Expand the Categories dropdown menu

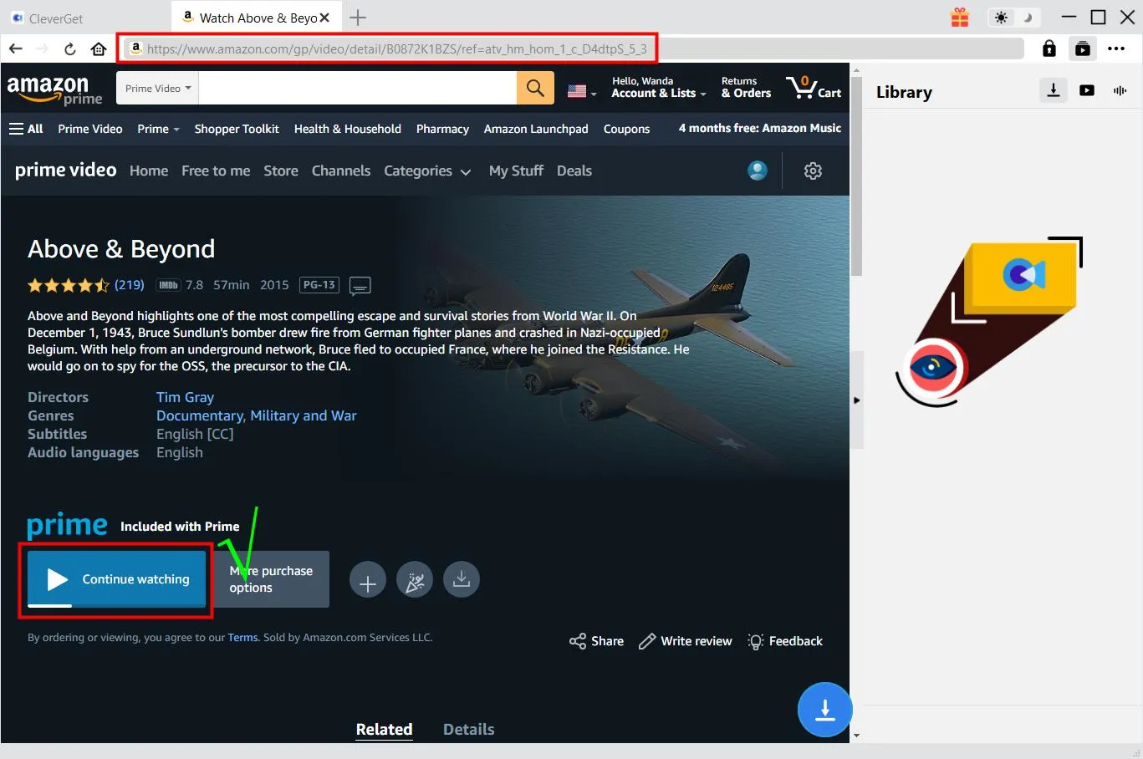point(427,171)
